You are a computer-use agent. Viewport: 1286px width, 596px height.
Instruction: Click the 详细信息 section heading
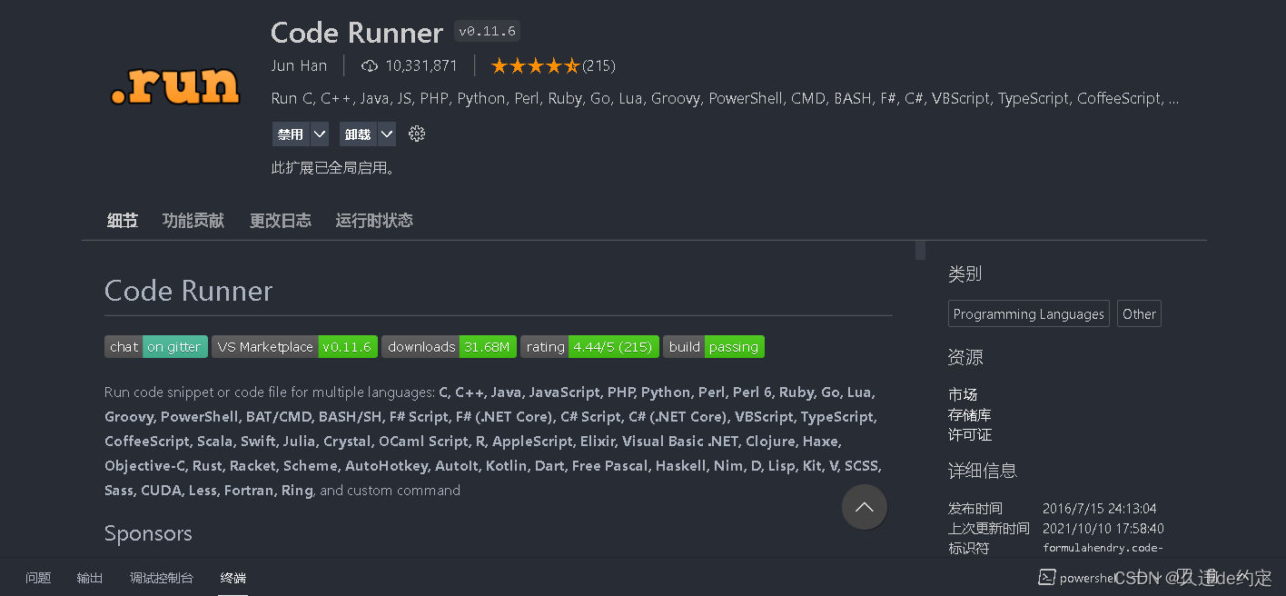[983, 471]
